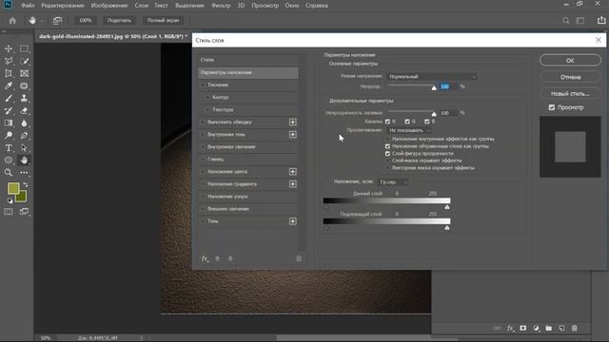Image resolution: width=609 pixels, height=342 pixels.
Task: Click the 'Отмена' cancel button
Action: coord(570,77)
